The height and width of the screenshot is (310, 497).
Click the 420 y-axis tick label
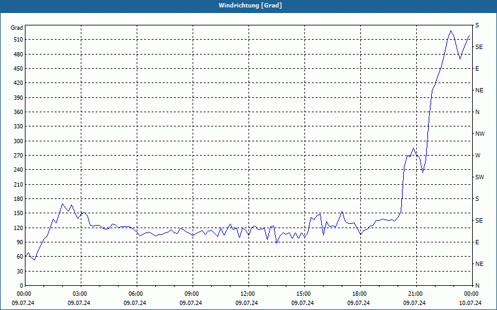(x=19, y=83)
